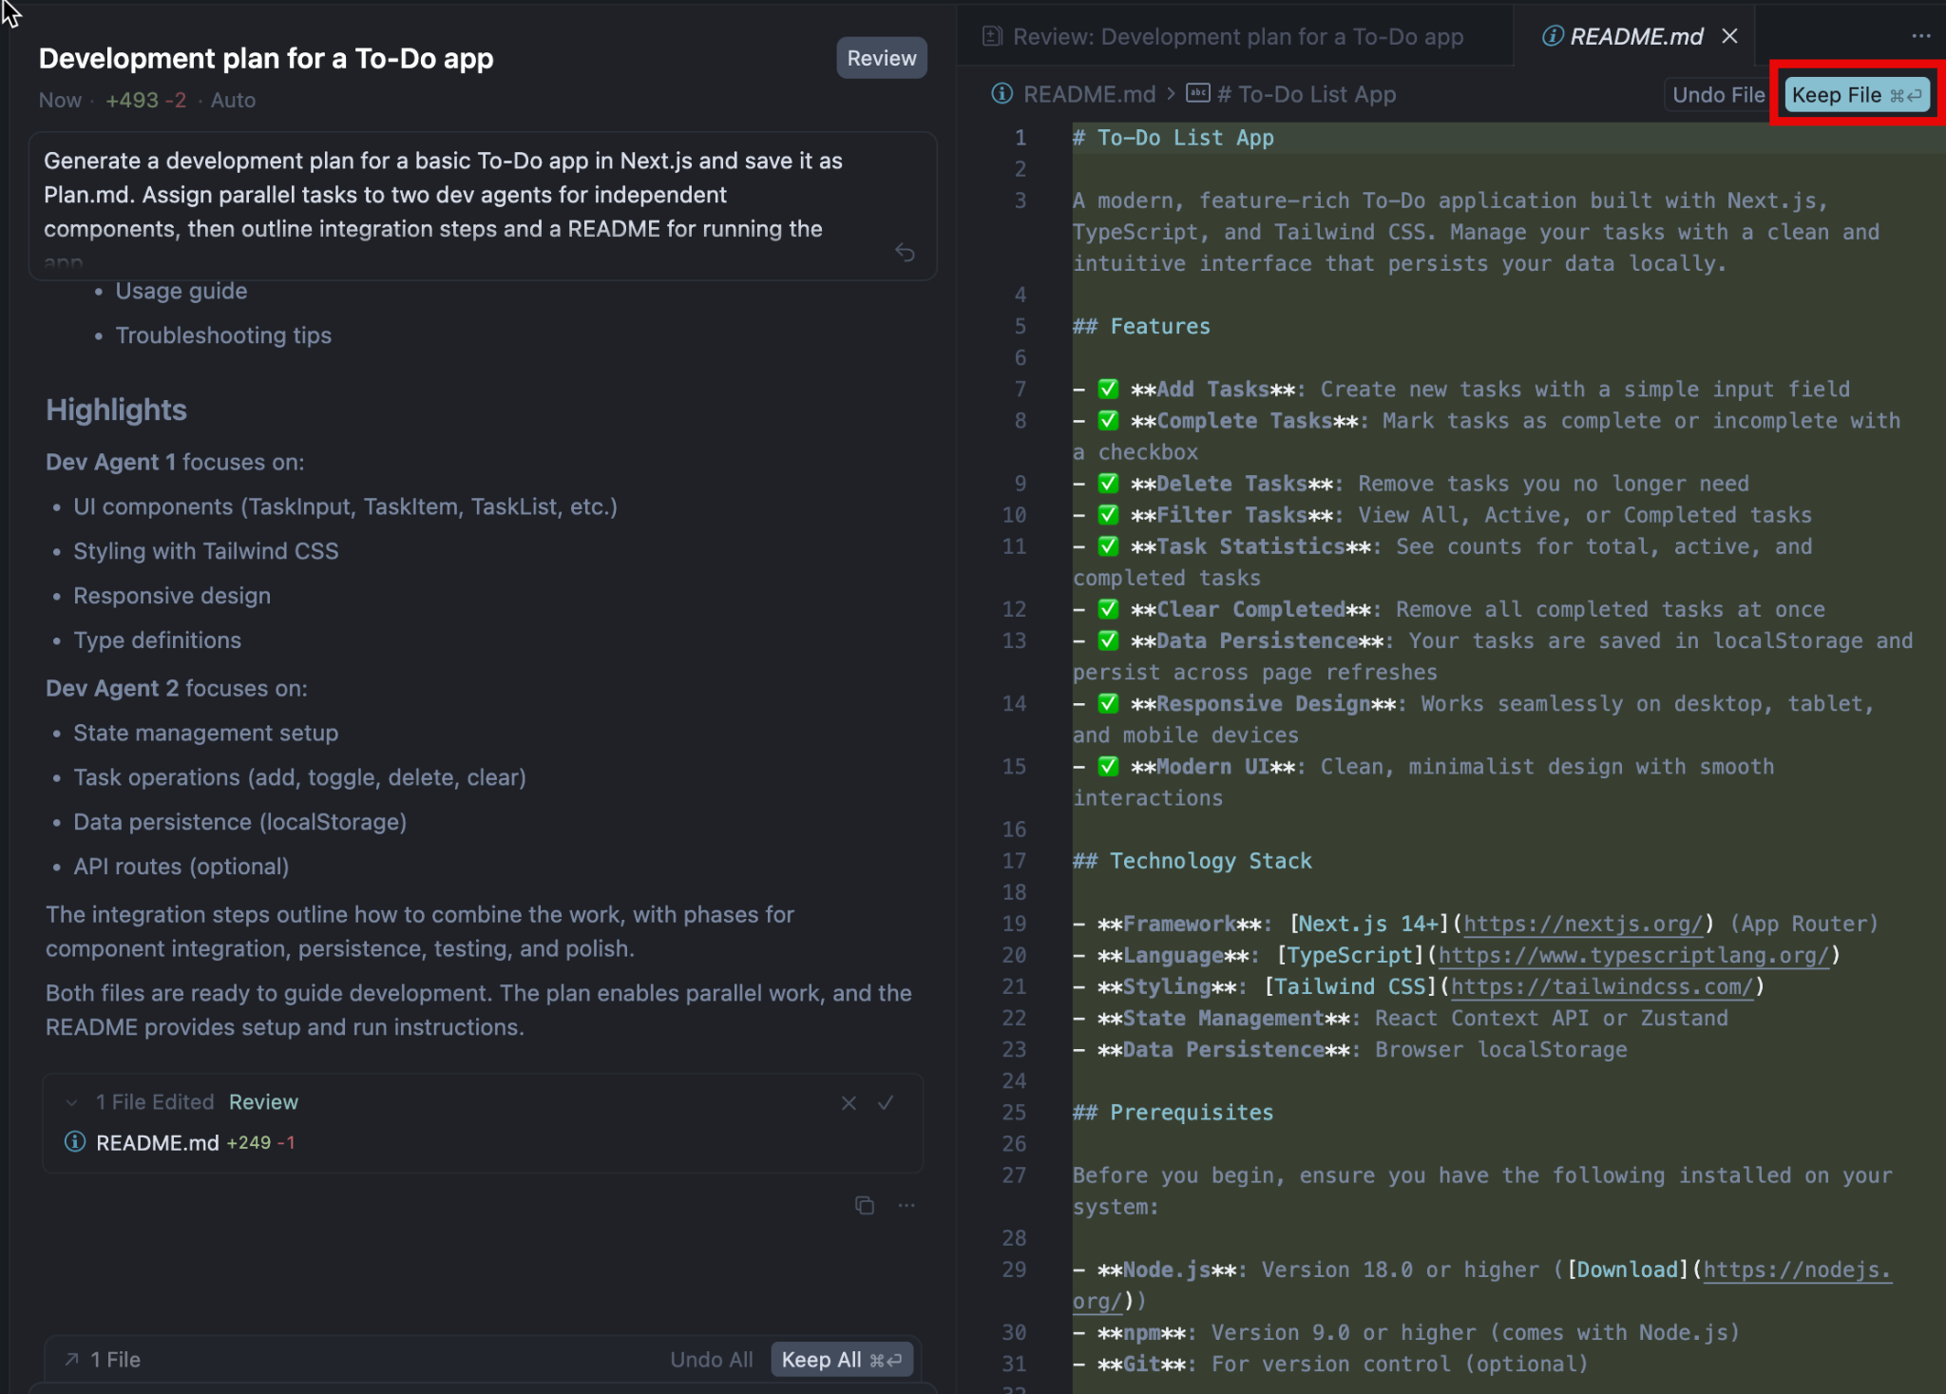The height and width of the screenshot is (1394, 1946).
Task: Click the Undo File button
Action: point(1717,94)
